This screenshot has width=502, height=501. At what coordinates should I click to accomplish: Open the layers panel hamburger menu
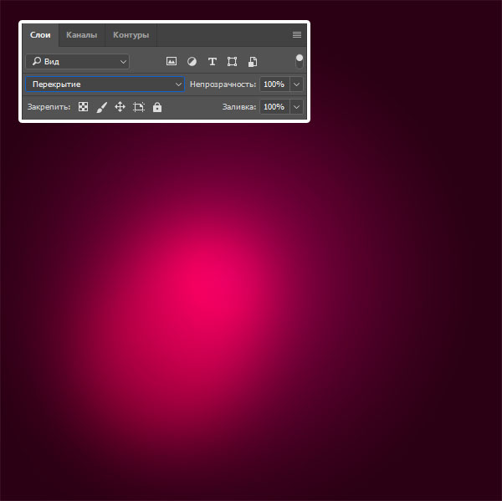point(296,35)
